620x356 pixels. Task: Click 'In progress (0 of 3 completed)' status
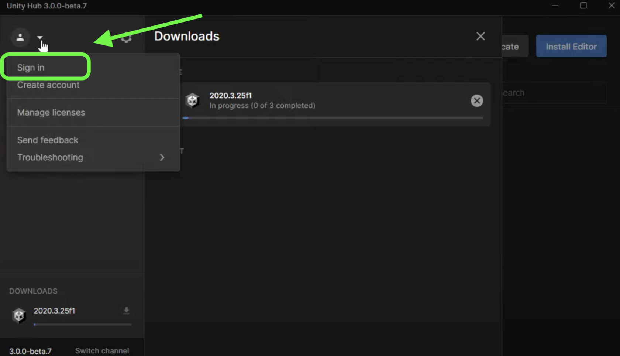(262, 106)
